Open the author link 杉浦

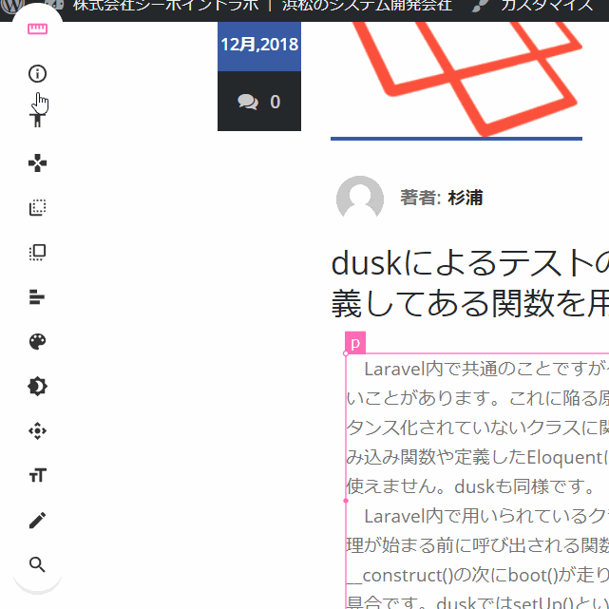465,198
